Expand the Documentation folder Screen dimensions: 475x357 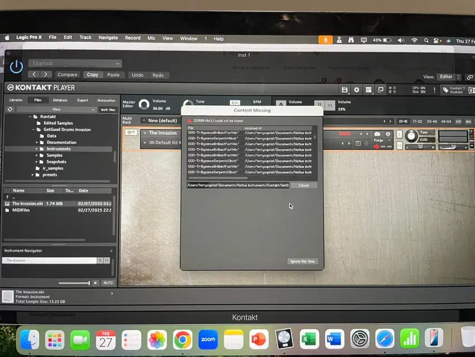(x=37, y=142)
